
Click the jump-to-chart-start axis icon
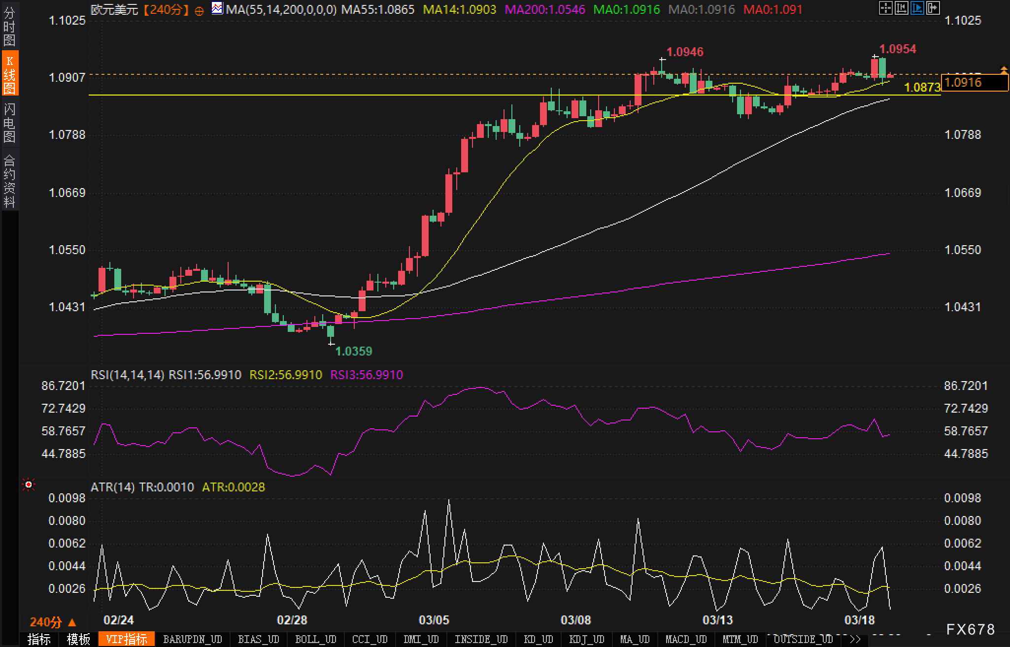coord(901,8)
